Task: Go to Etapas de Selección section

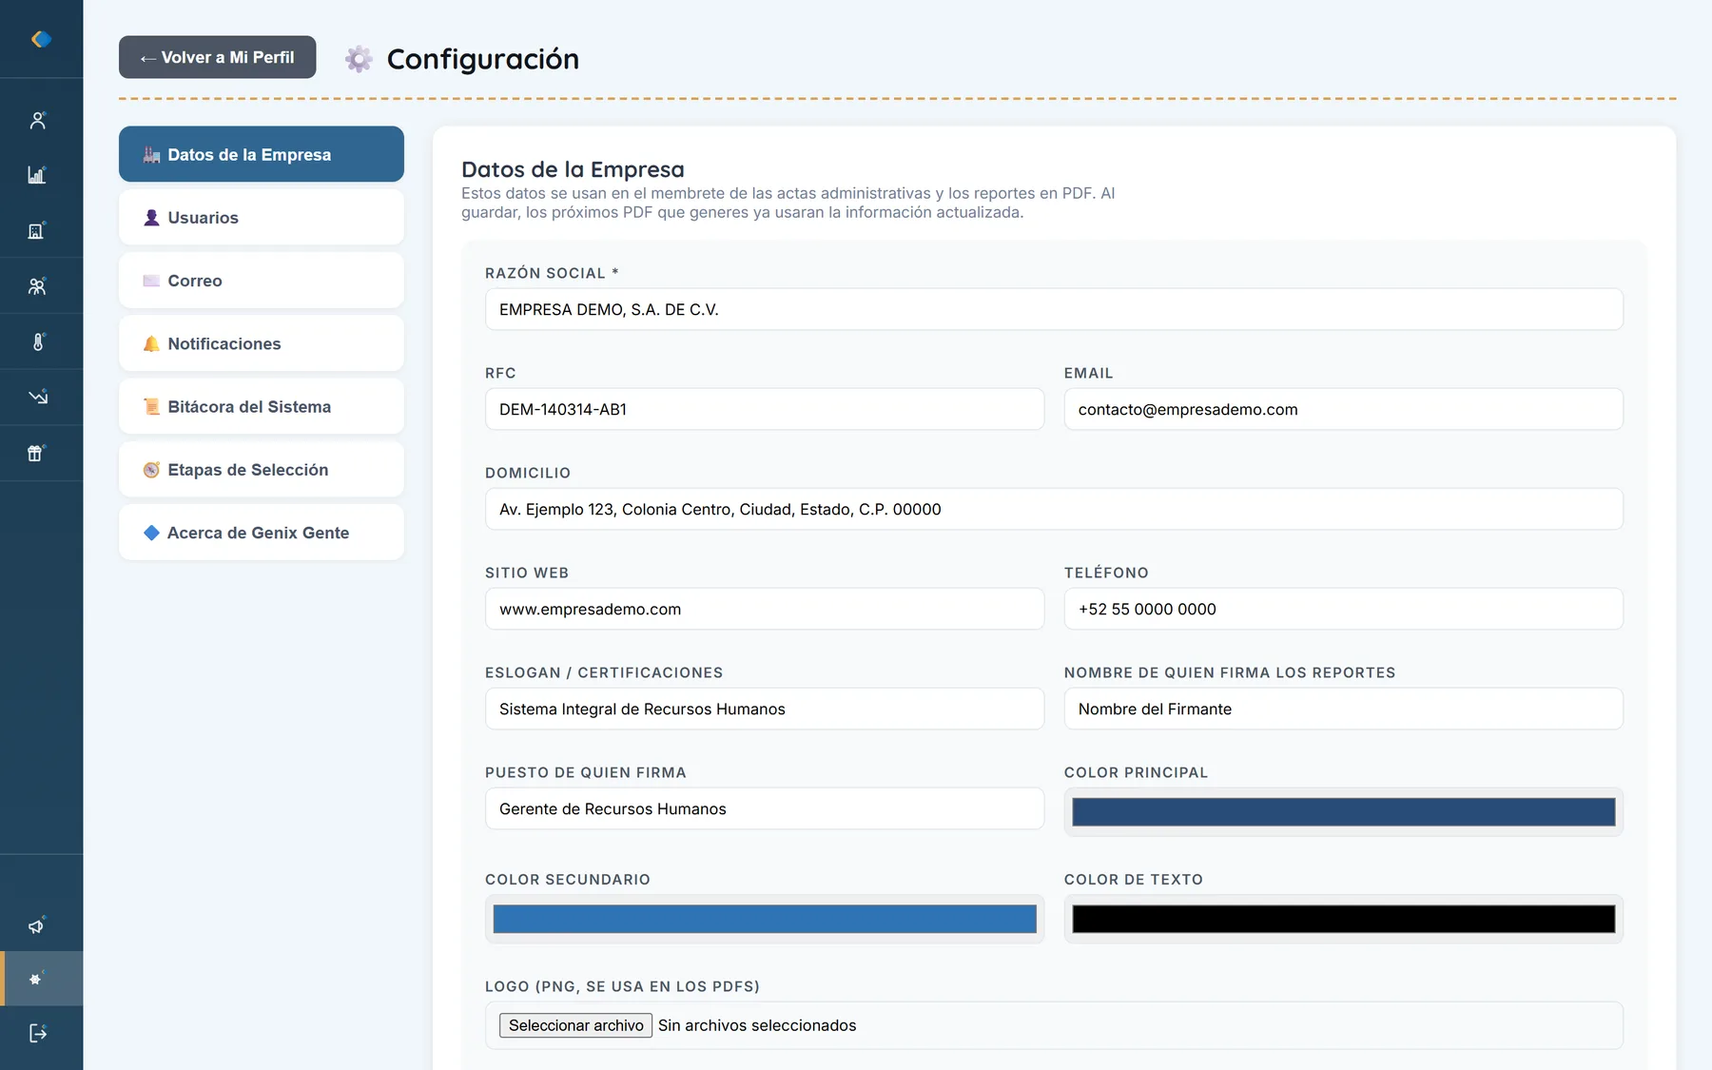Action: (x=262, y=470)
